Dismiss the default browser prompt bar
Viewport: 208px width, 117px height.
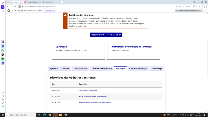tap(205, 11)
